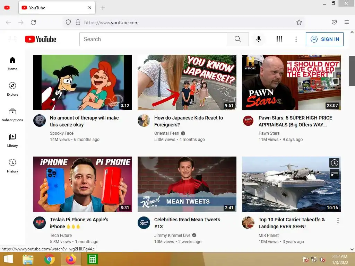
Task: Open the YouTube apps grid icon
Action: coord(279,39)
